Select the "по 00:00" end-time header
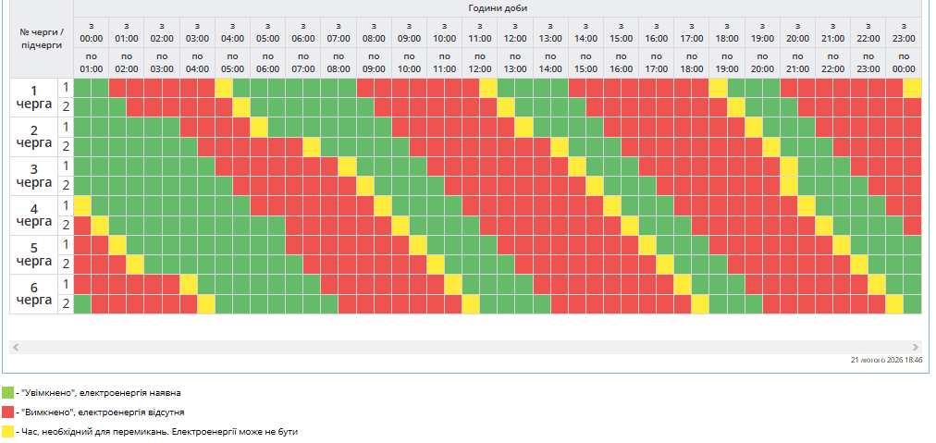Image resolution: width=936 pixels, height=443 pixels. click(904, 63)
